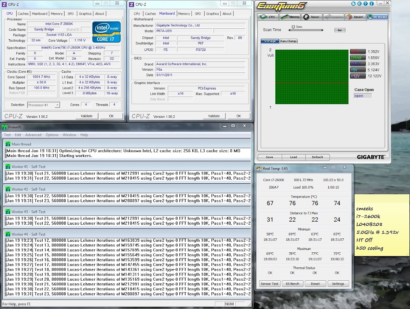Click the +3.3V voltage legend swatch

click(x=358, y=64)
